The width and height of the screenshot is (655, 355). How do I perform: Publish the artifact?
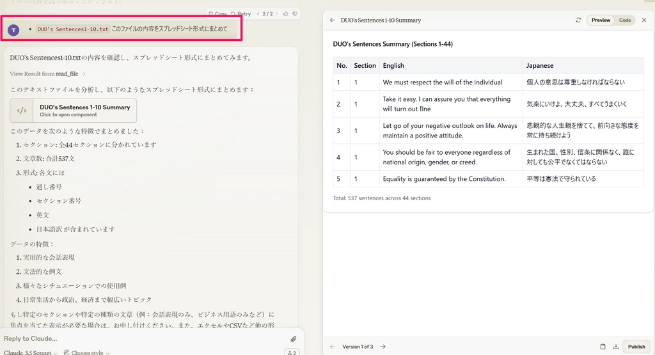(x=636, y=347)
